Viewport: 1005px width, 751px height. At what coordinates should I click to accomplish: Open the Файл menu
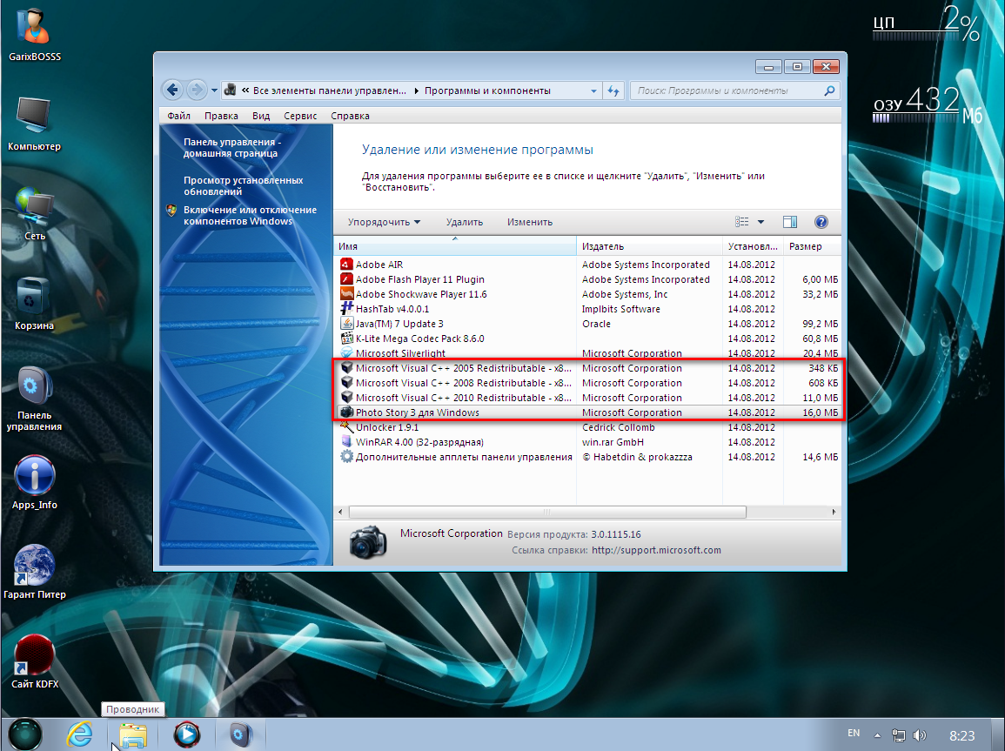coord(179,116)
